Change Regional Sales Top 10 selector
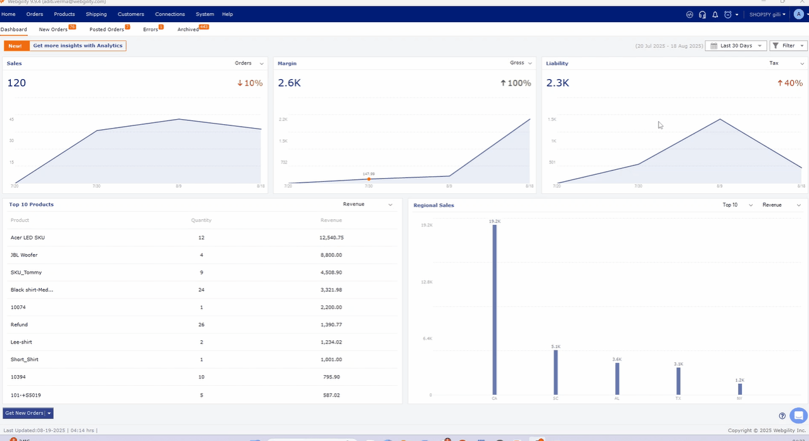 (737, 205)
